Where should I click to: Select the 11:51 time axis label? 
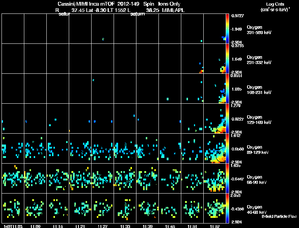pos(192,226)
